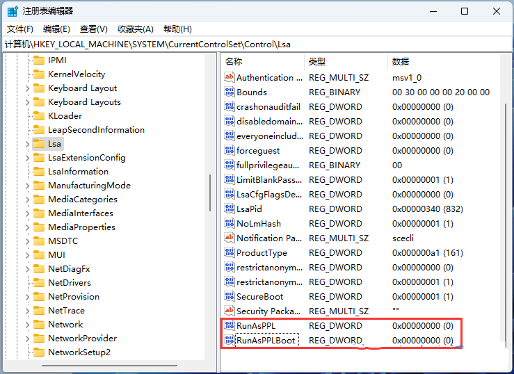Image resolution: width=514 pixels, height=374 pixels.
Task: Expand the MediaInterfaces key
Action: pyautogui.click(x=28, y=213)
